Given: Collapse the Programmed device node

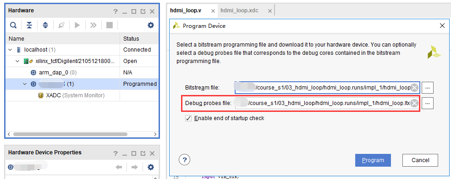Looking at the screenshot, I should click(x=25, y=84).
